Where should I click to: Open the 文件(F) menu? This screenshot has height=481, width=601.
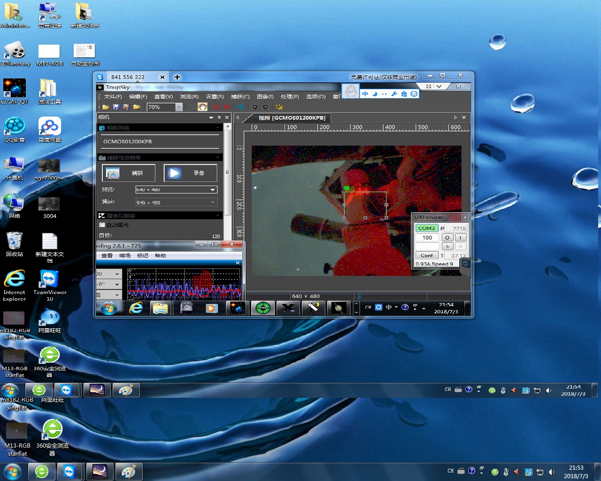113,97
